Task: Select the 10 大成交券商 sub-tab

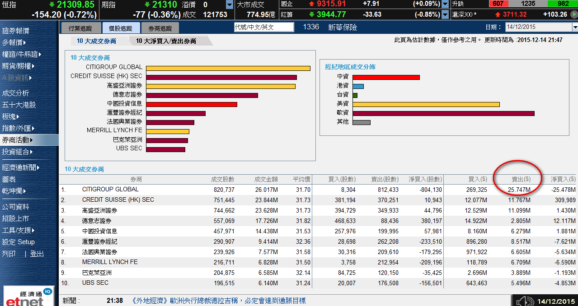Action: click(96, 41)
